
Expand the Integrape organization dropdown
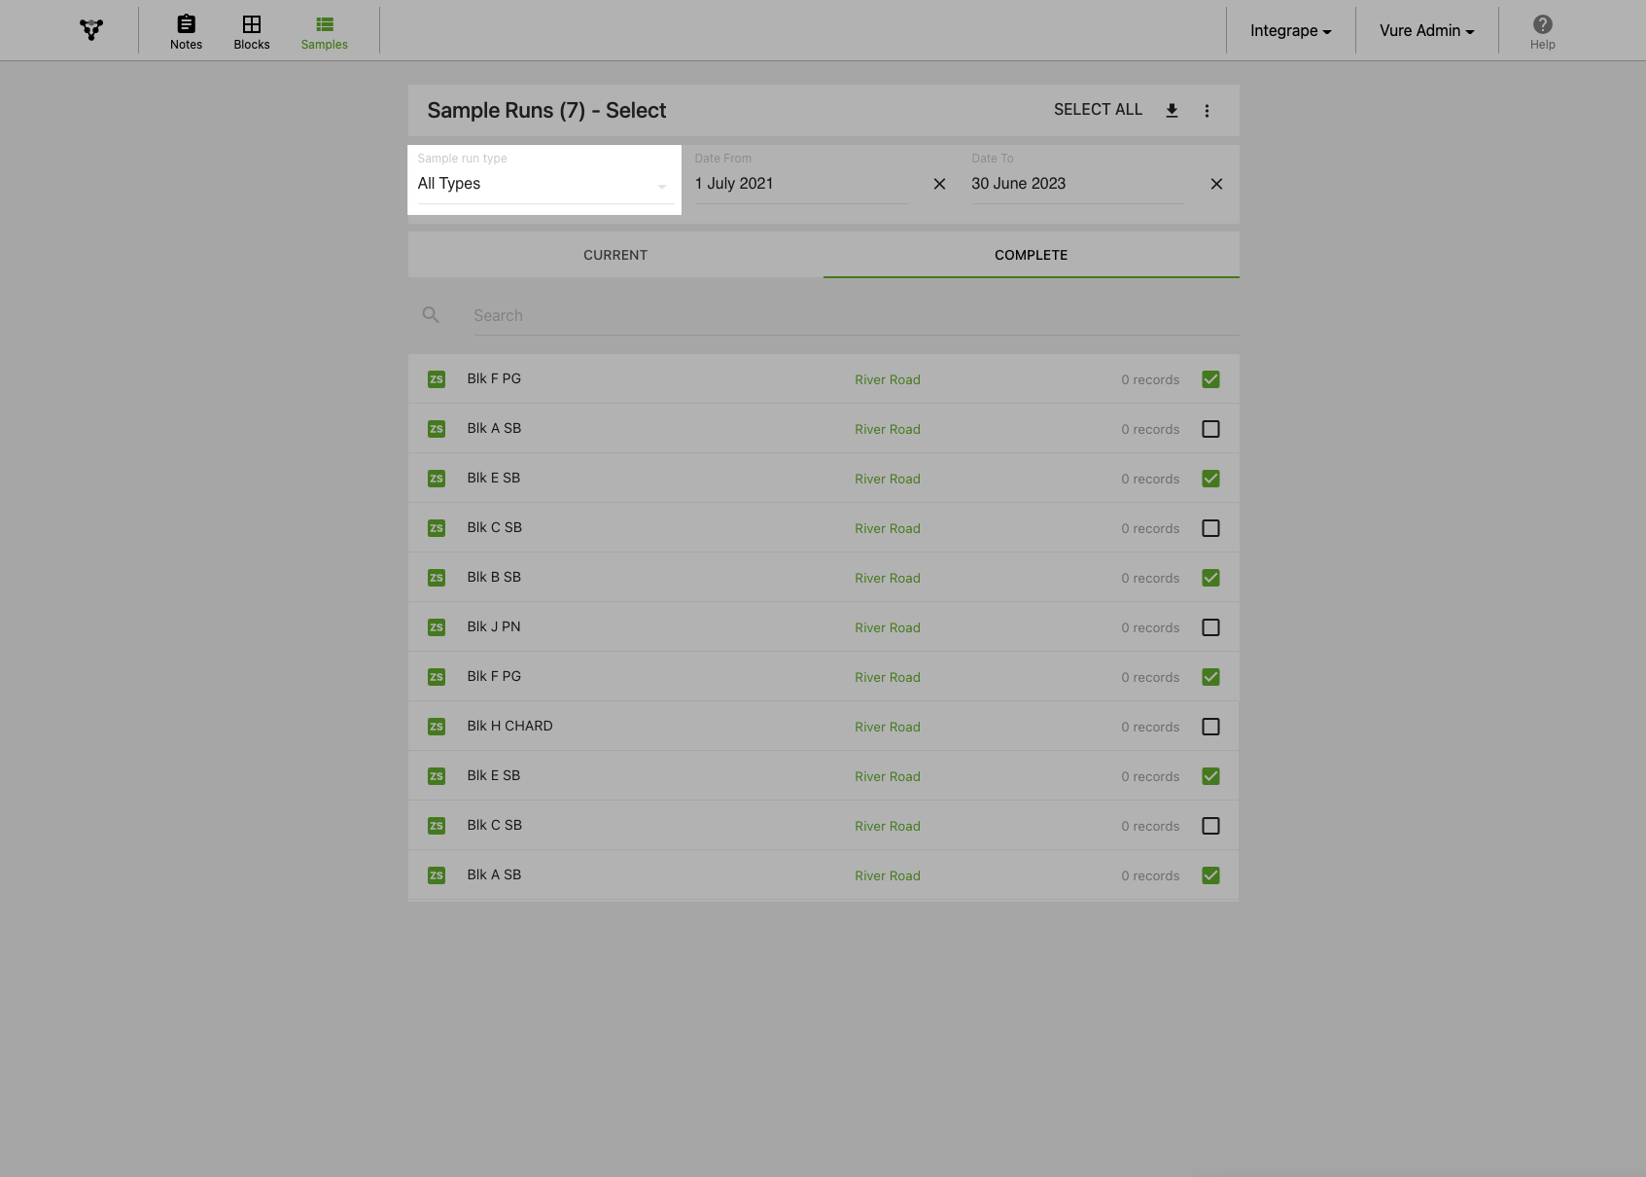(x=1290, y=31)
